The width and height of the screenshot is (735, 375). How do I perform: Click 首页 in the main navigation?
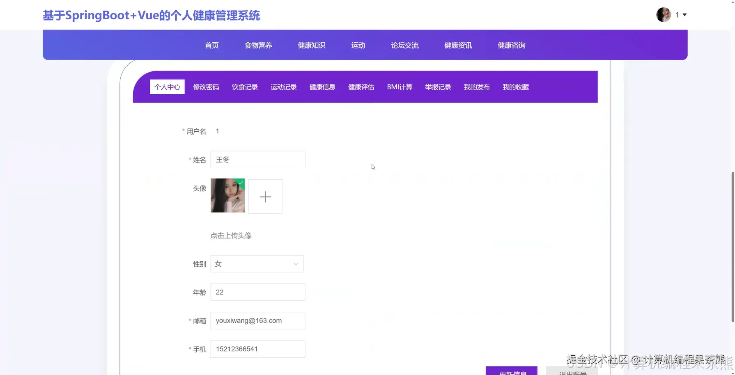point(211,45)
